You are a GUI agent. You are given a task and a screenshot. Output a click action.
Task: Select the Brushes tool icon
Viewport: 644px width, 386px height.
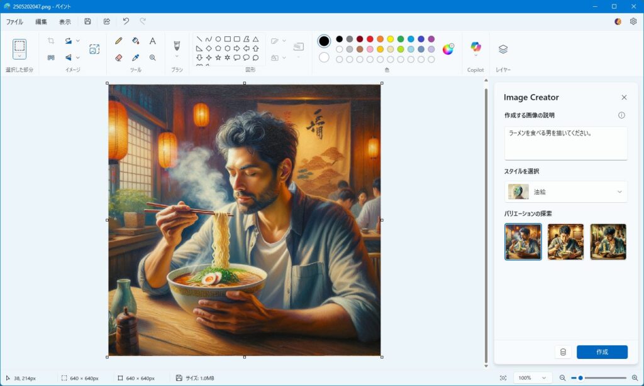click(177, 45)
